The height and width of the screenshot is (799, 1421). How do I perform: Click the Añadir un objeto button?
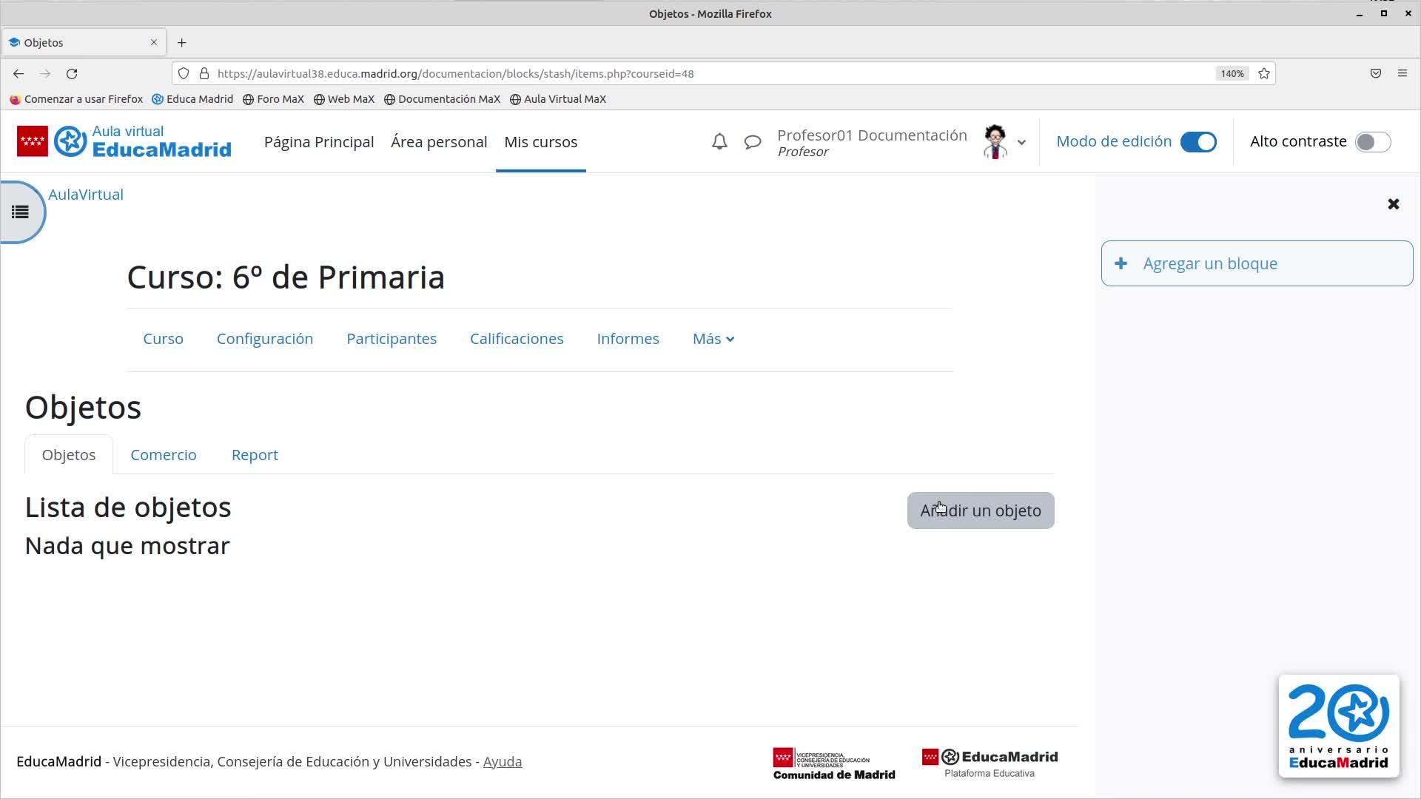click(x=980, y=510)
